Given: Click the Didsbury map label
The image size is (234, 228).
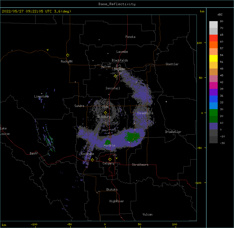Looking at the screenshot, I should pos(104,117).
